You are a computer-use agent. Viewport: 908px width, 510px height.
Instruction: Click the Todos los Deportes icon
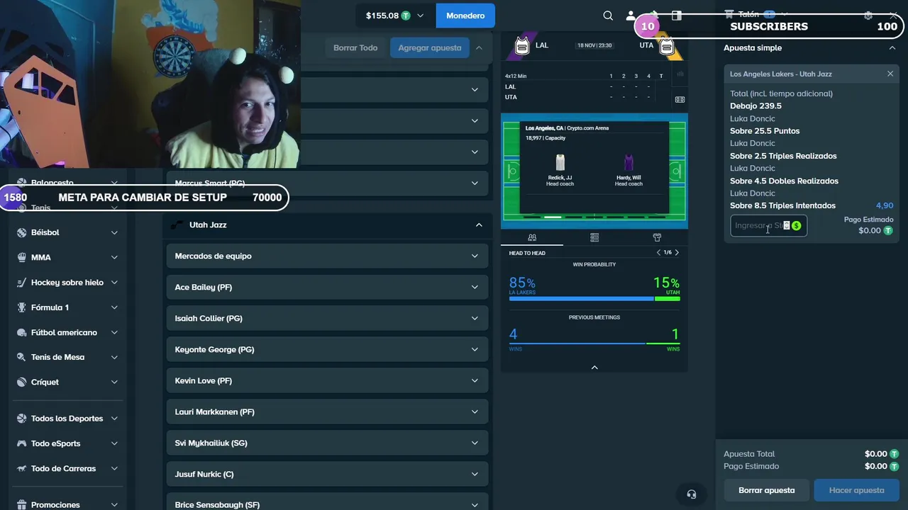coord(22,419)
